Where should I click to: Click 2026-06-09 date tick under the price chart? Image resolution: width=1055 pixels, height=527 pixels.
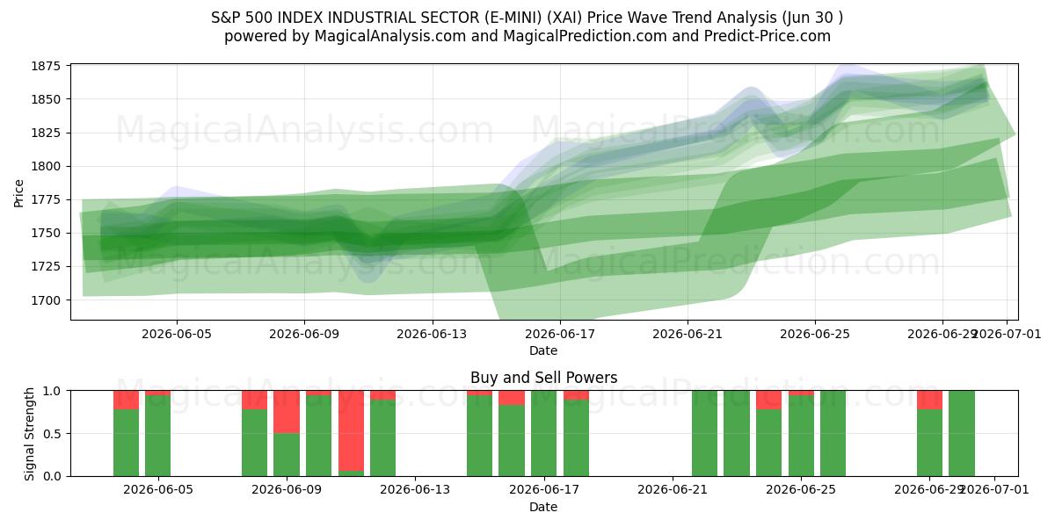[304, 334]
